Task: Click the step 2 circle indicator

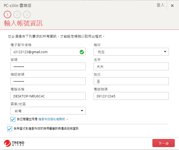Action: 17,14
